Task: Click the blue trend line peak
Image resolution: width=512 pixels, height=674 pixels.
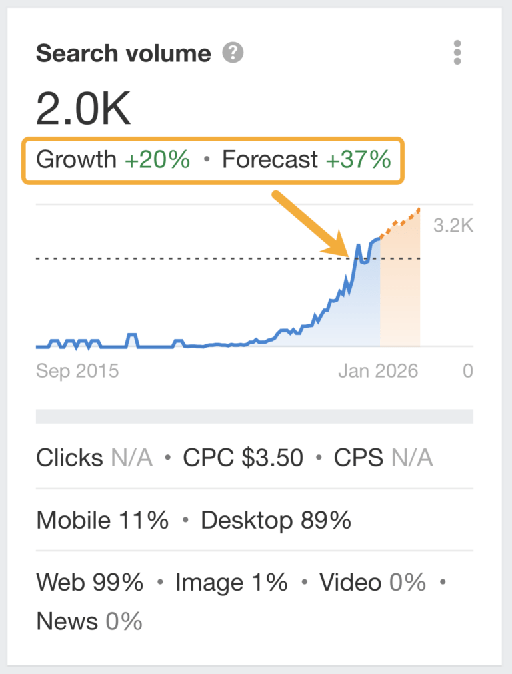Action: click(x=359, y=246)
